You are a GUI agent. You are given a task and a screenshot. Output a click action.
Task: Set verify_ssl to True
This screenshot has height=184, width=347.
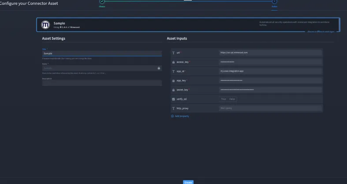click(x=224, y=99)
